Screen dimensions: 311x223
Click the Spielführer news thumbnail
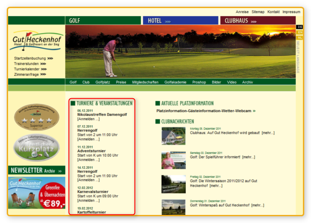174,160
